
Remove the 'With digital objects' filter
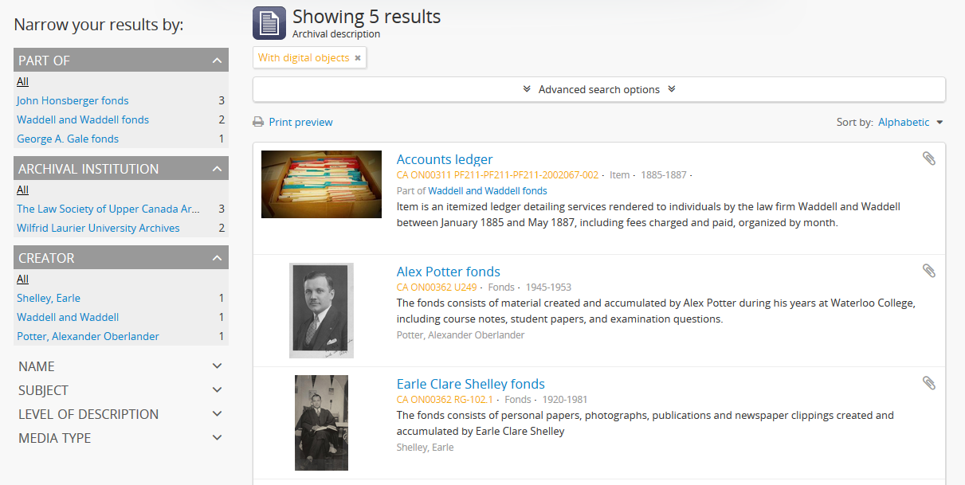(358, 58)
